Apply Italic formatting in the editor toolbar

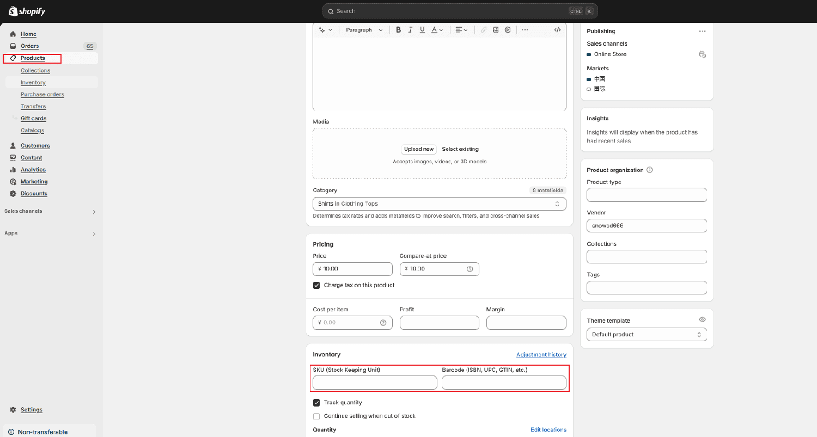tap(410, 30)
